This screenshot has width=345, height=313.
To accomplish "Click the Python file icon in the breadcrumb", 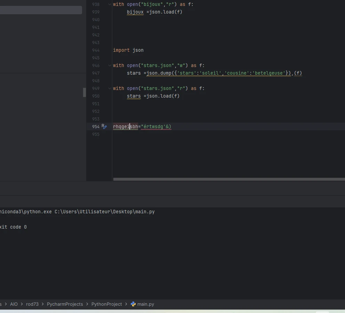I will (x=133, y=304).
